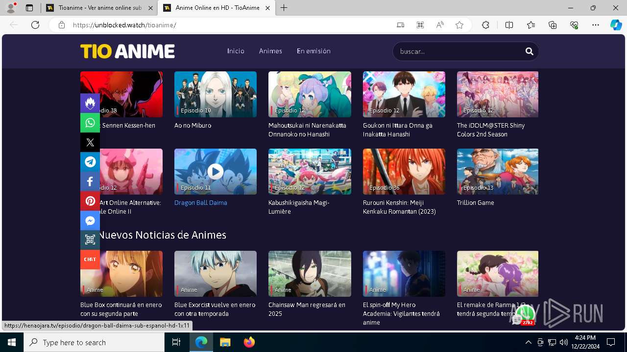Share via WhatsApp sidebar icon
Viewport: 627px width, 352px height.
[90, 123]
